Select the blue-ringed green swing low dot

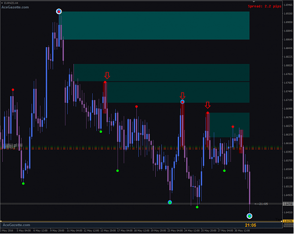[x=170, y=202]
